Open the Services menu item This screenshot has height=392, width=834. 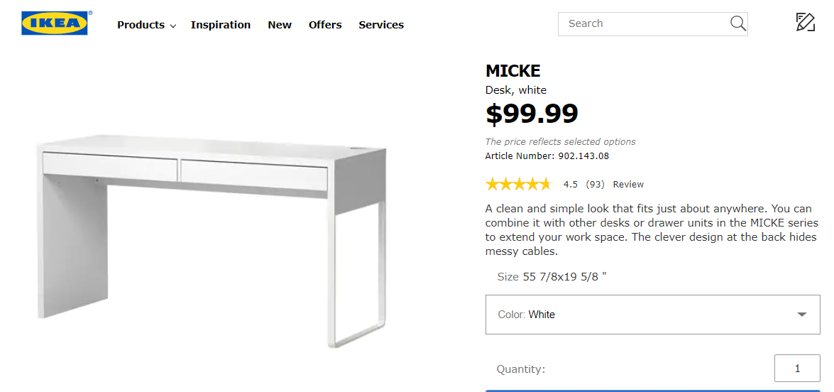[381, 25]
